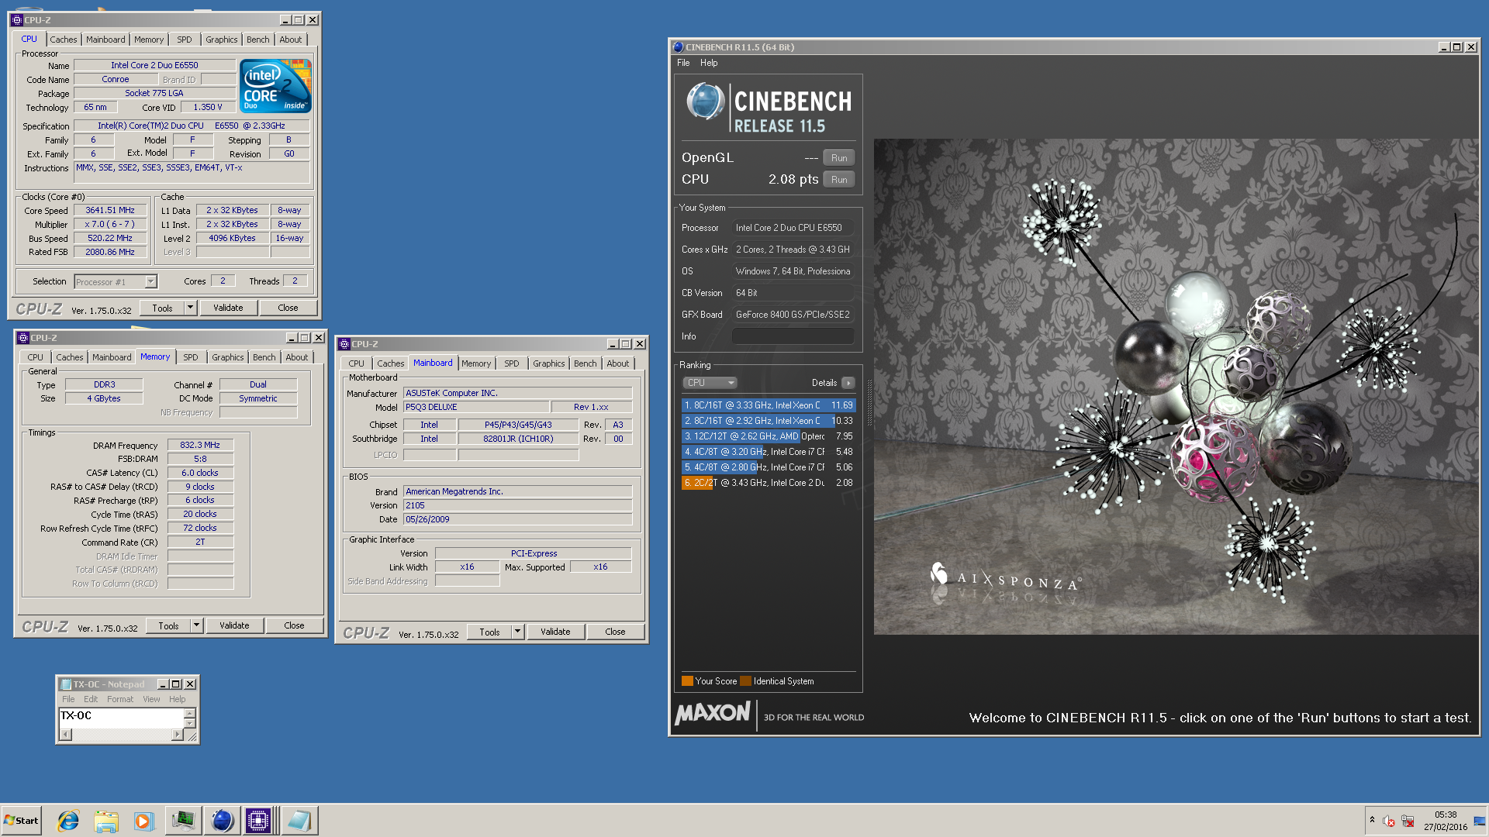The width and height of the screenshot is (1489, 837).
Task: Open Internet Explorer from the taskbar
Action: [x=68, y=821]
